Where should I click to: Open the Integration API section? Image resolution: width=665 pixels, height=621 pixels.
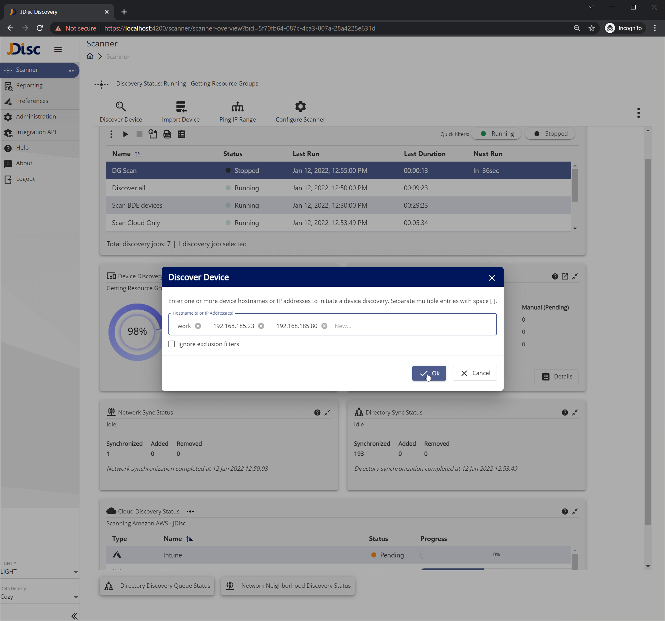[x=36, y=132]
